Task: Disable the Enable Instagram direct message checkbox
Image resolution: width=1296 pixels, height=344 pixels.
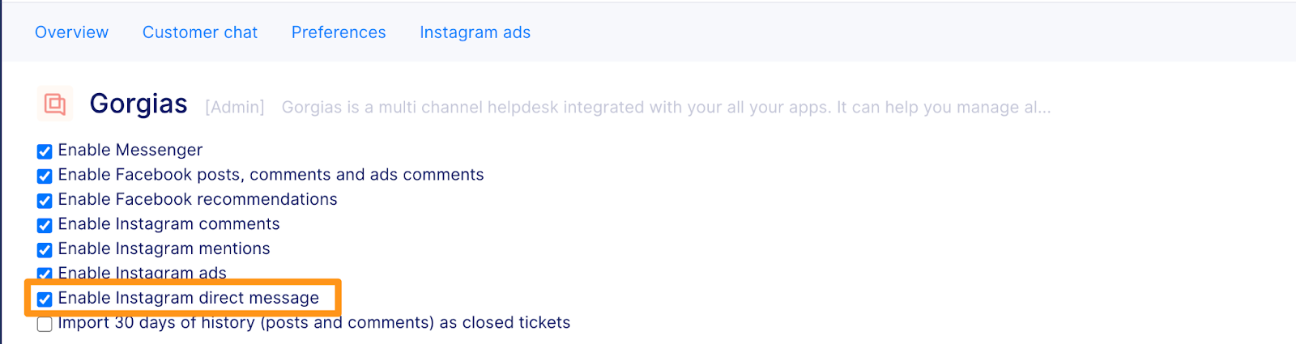Action: [x=45, y=299]
